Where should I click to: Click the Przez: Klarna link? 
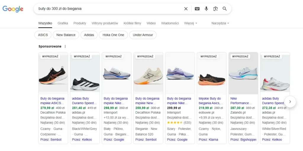(x=208, y=139)
